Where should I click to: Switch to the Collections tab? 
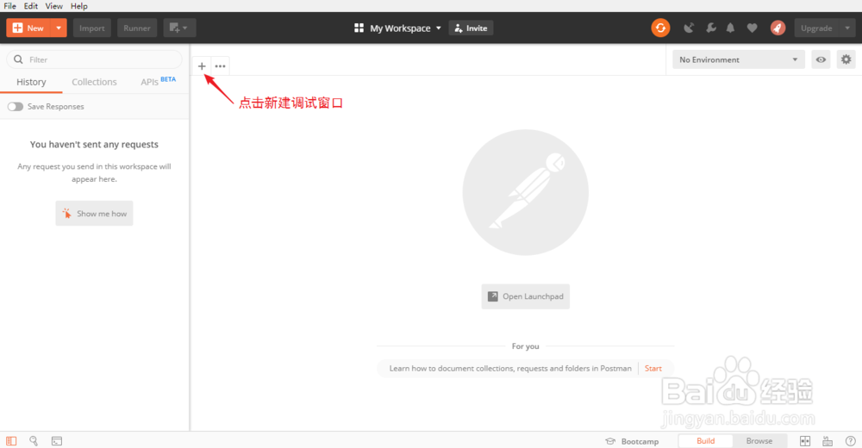[x=94, y=82]
